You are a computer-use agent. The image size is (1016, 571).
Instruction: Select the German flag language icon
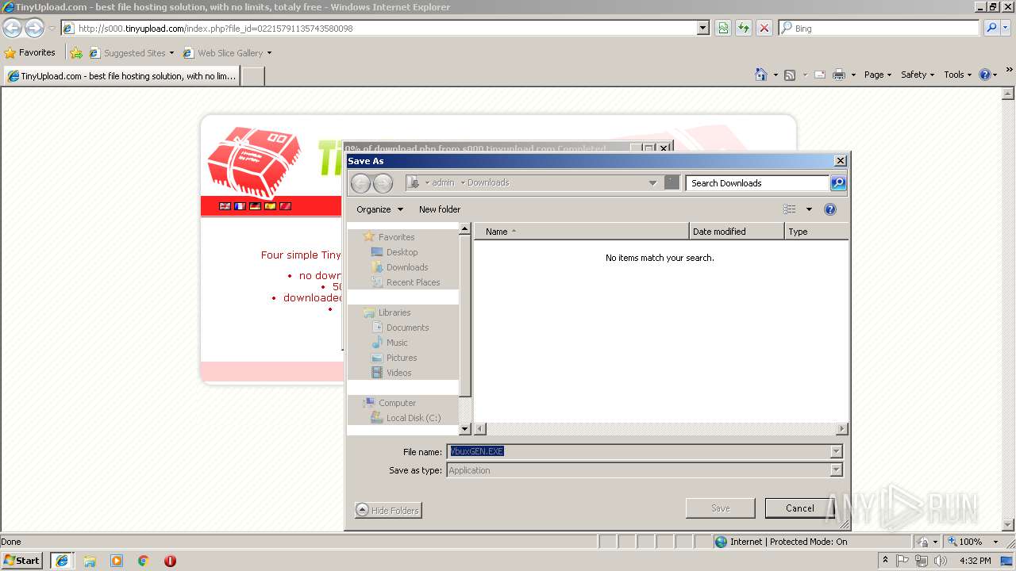(x=255, y=206)
